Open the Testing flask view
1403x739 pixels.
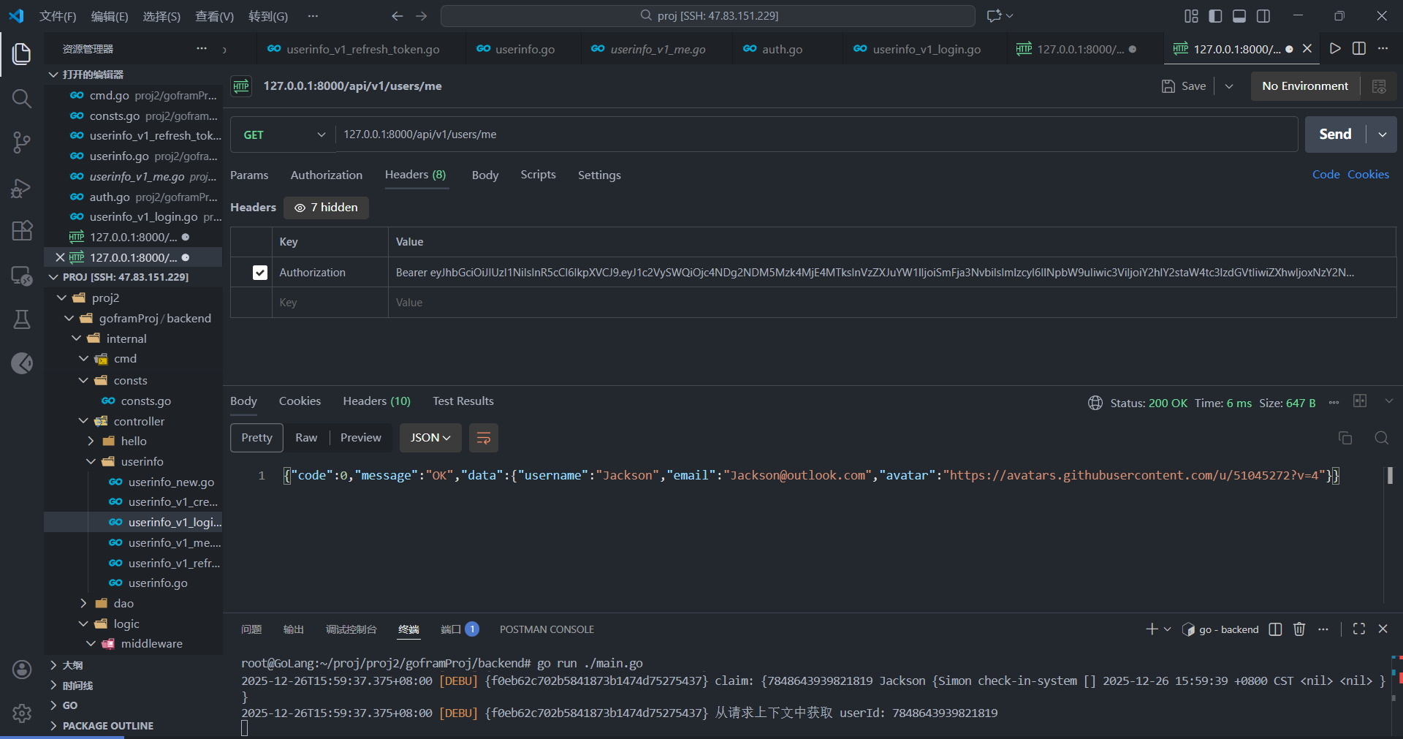click(x=22, y=319)
